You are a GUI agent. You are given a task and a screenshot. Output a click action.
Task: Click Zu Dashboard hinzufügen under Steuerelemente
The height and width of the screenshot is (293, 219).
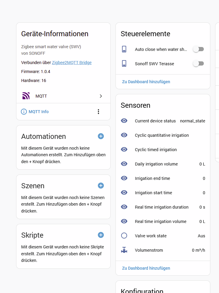pos(146,82)
